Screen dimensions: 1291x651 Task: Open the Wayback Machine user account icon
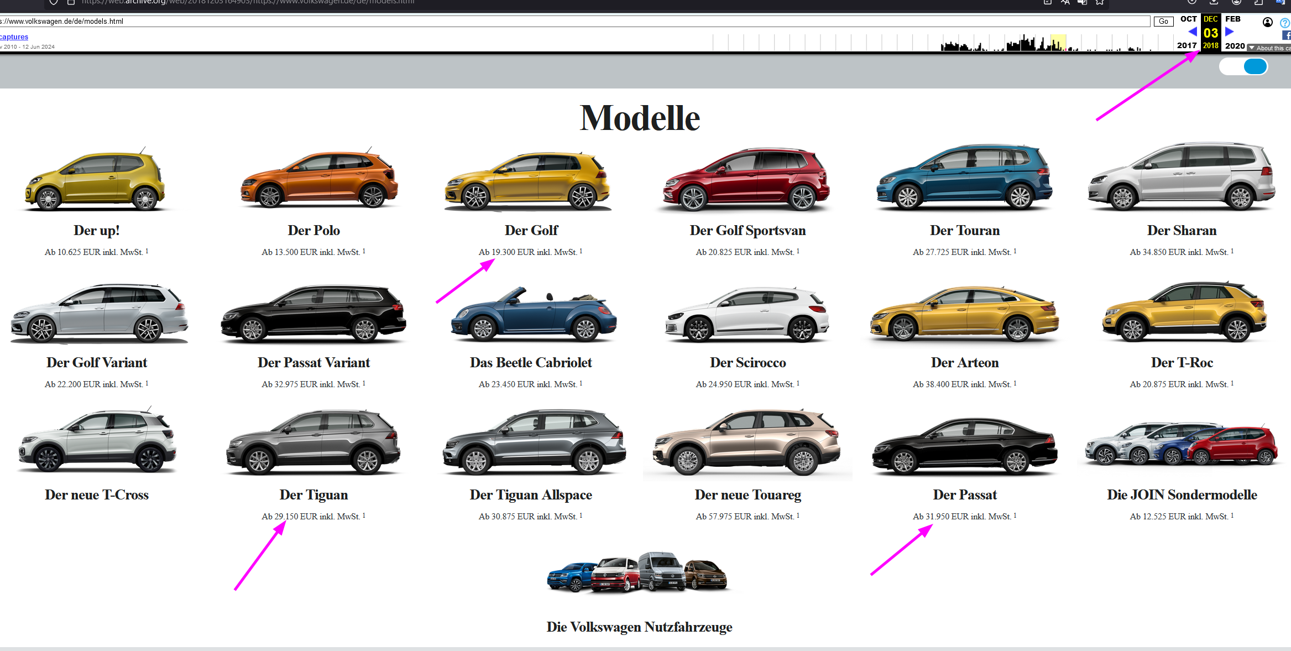tap(1268, 22)
